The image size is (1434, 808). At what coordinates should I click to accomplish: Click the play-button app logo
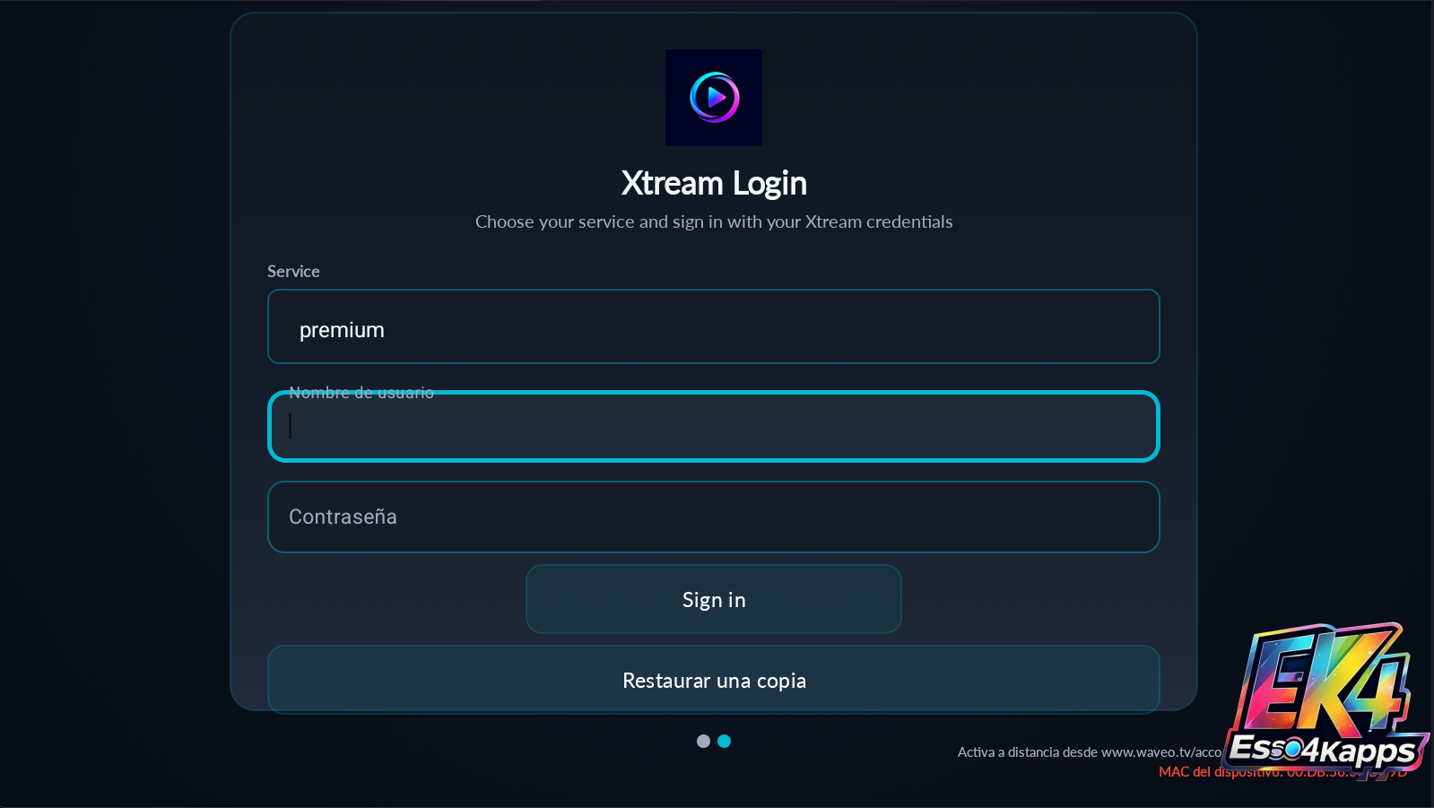[714, 98]
